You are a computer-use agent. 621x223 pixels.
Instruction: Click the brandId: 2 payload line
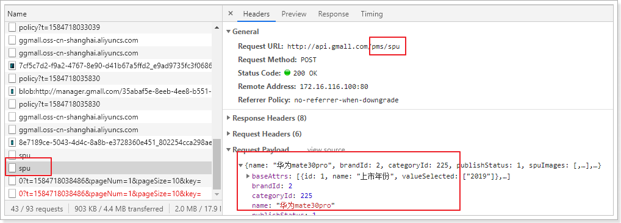271,185
